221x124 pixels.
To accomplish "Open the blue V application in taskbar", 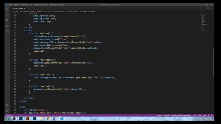I will [x=21, y=118].
